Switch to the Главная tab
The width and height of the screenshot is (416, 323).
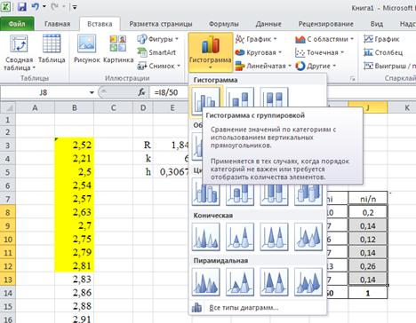coord(57,24)
